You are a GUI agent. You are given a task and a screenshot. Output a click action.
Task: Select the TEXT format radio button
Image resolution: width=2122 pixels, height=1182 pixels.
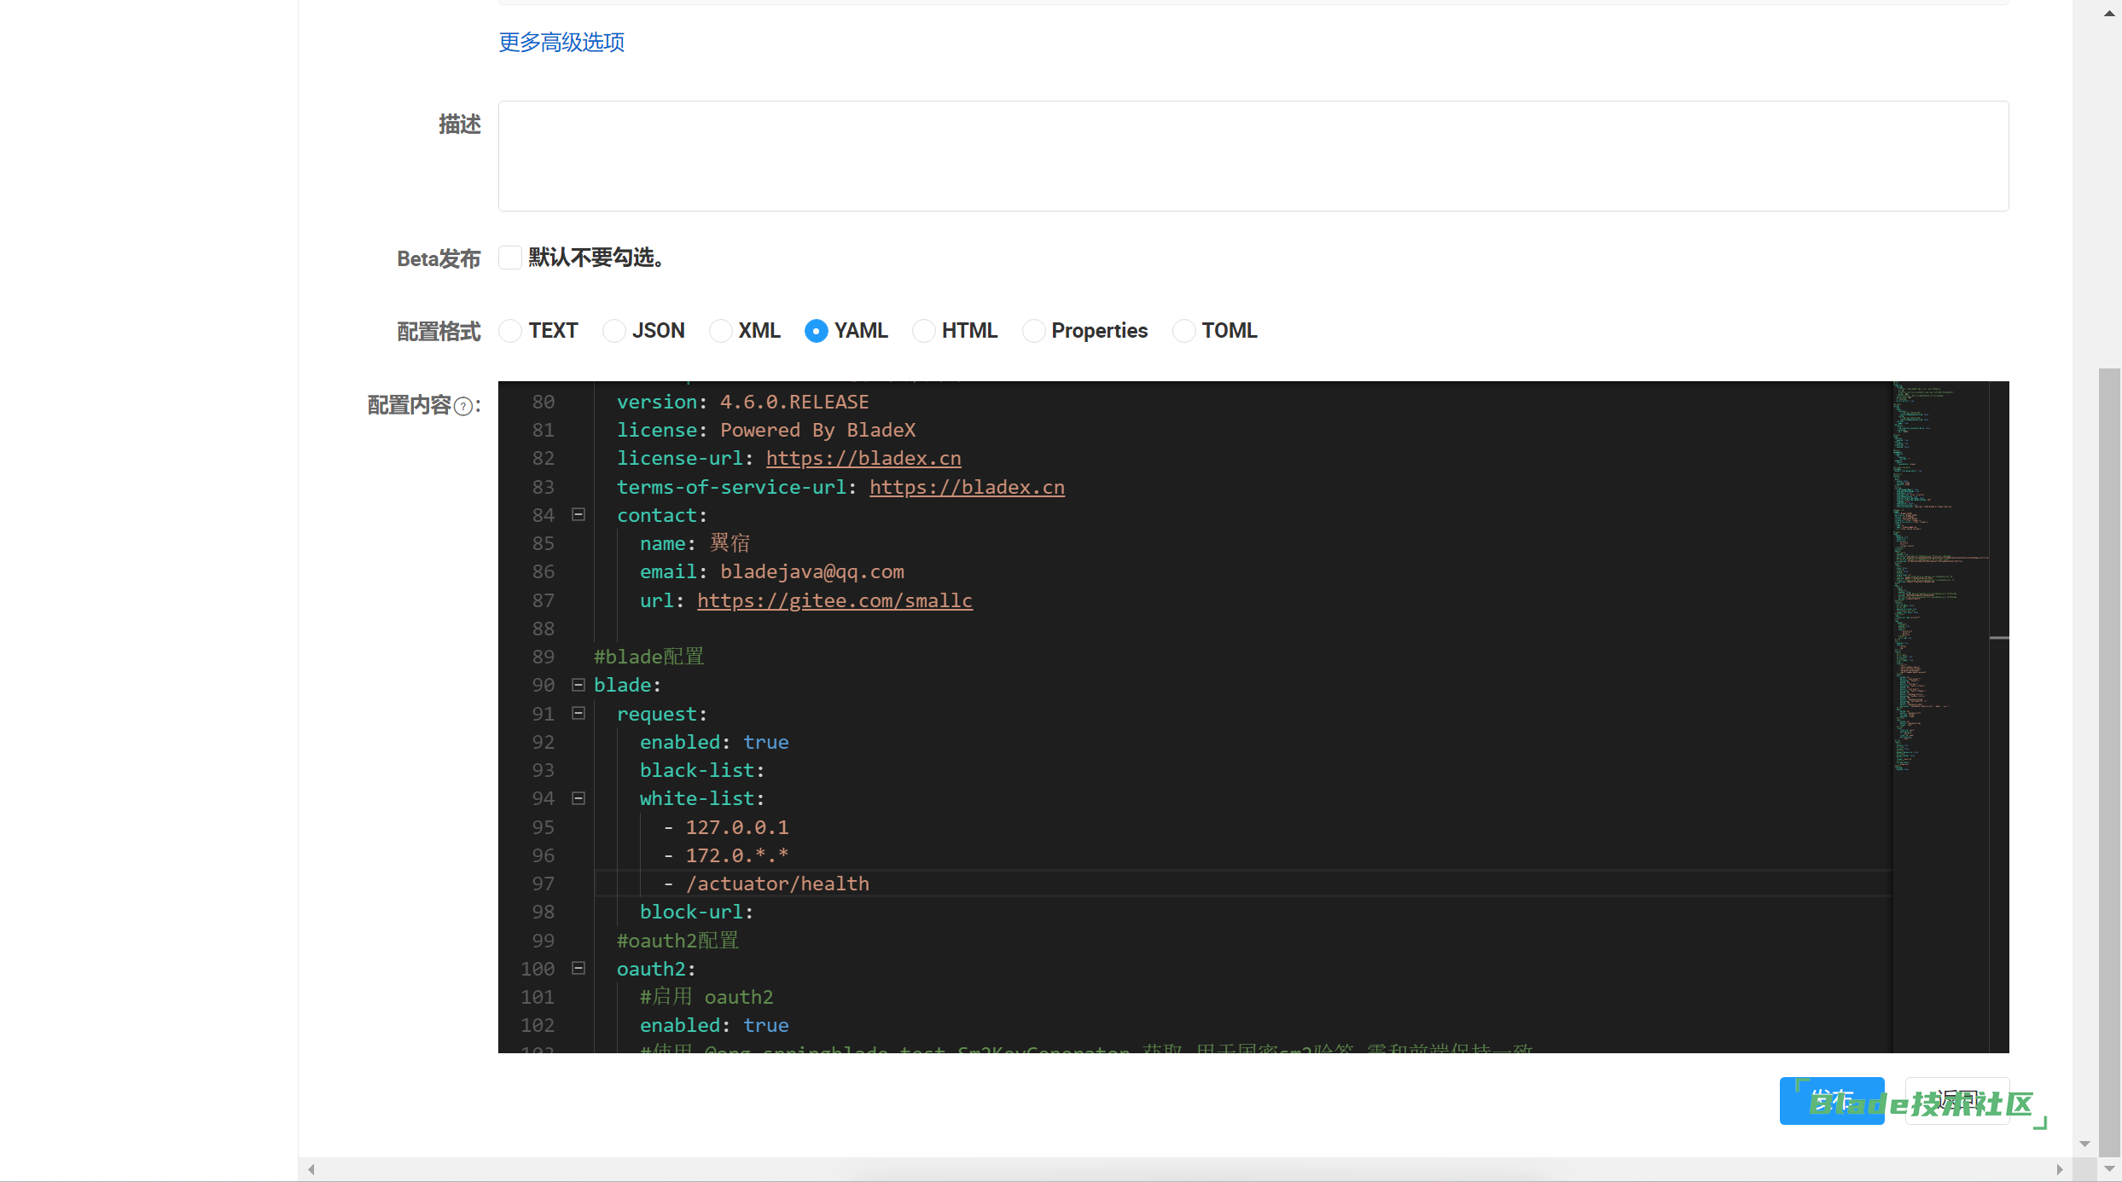click(x=510, y=331)
